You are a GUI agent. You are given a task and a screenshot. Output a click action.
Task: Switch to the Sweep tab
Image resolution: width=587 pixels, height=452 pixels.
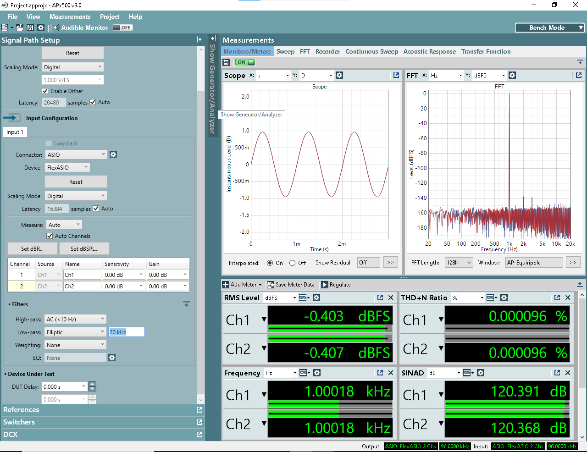click(x=285, y=51)
